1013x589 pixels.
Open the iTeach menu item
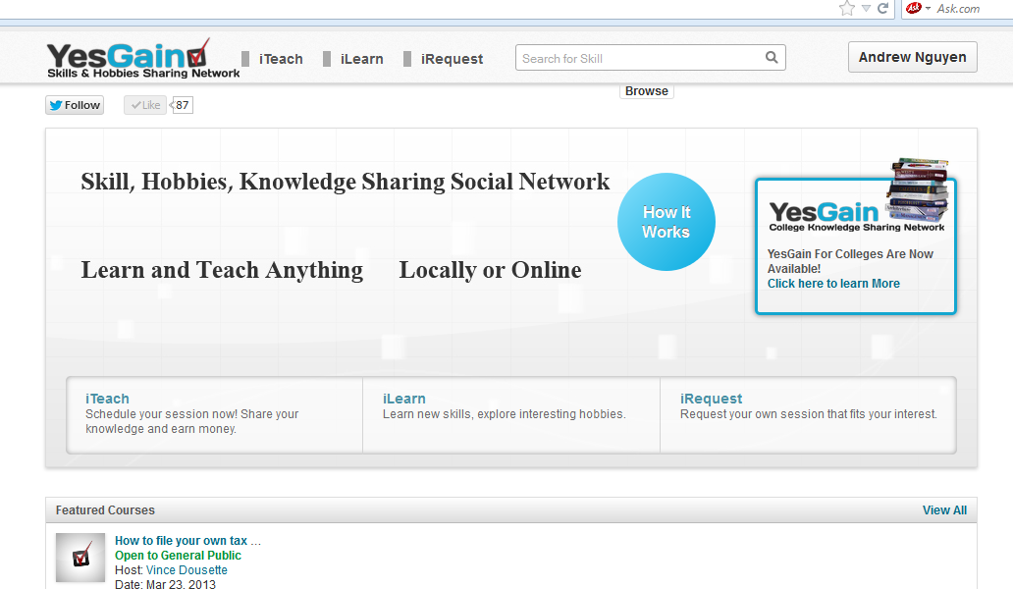[x=281, y=59]
